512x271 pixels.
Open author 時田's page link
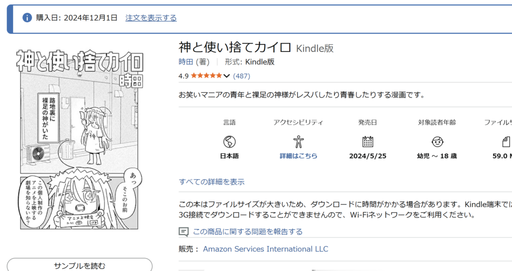click(x=185, y=62)
